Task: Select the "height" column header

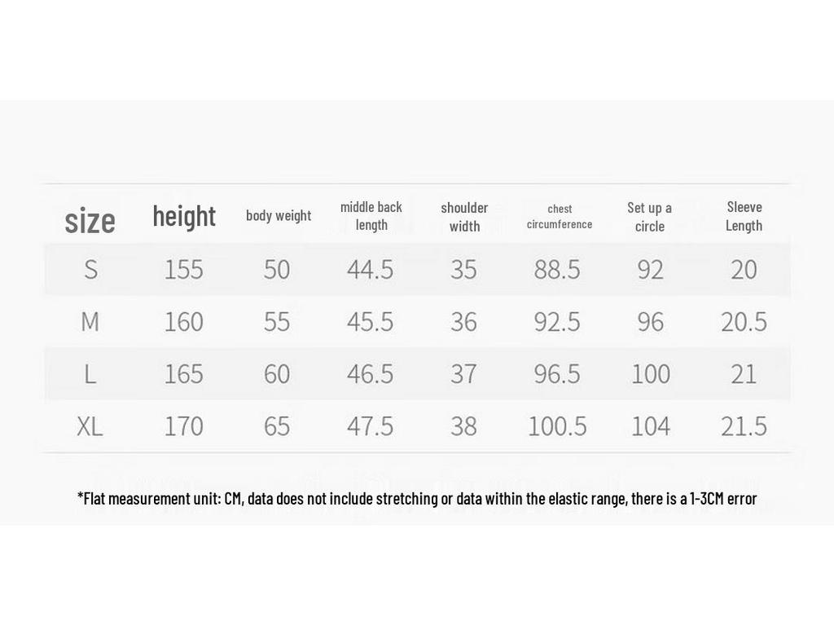Action: pos(184,216)
